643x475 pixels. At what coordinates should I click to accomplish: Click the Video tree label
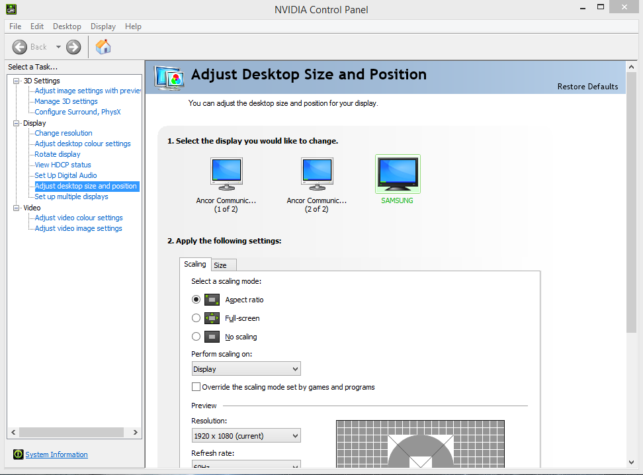click(32, 208)
